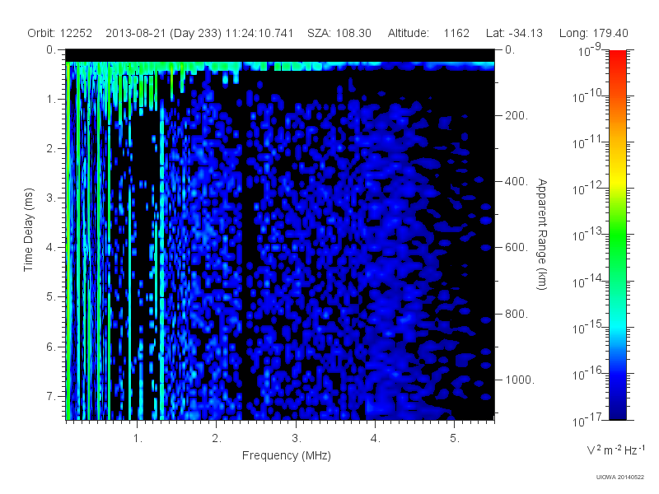Click the frequency tick label 4.
The height and width of the screenshot is (494, 659).
pos(376,439)
